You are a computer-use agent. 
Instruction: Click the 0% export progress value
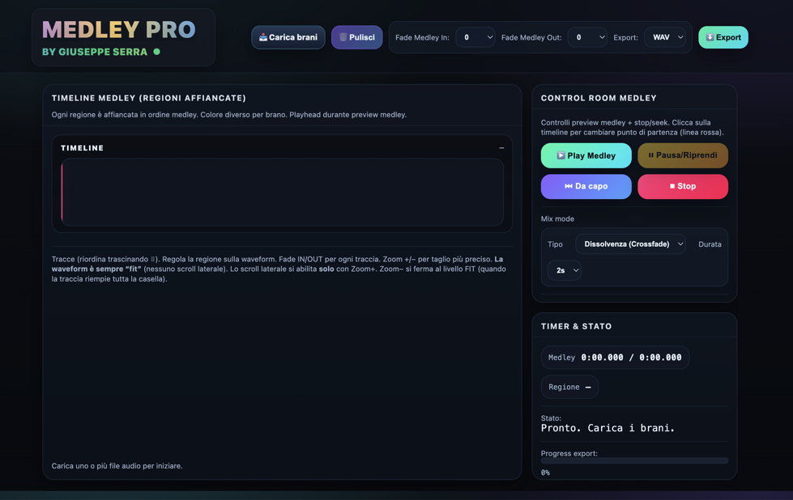545,472
